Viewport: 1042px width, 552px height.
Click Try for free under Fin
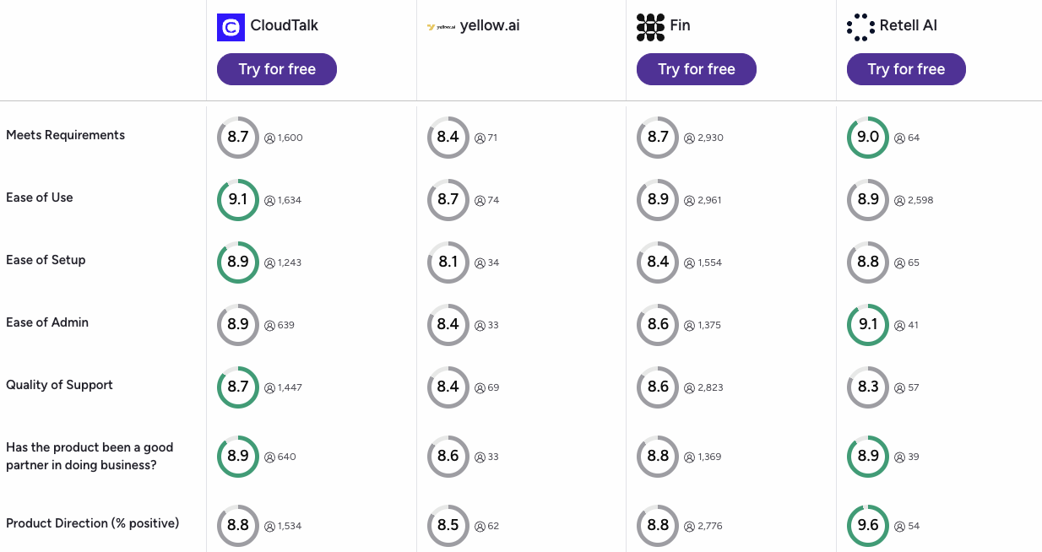coord(697,69)
